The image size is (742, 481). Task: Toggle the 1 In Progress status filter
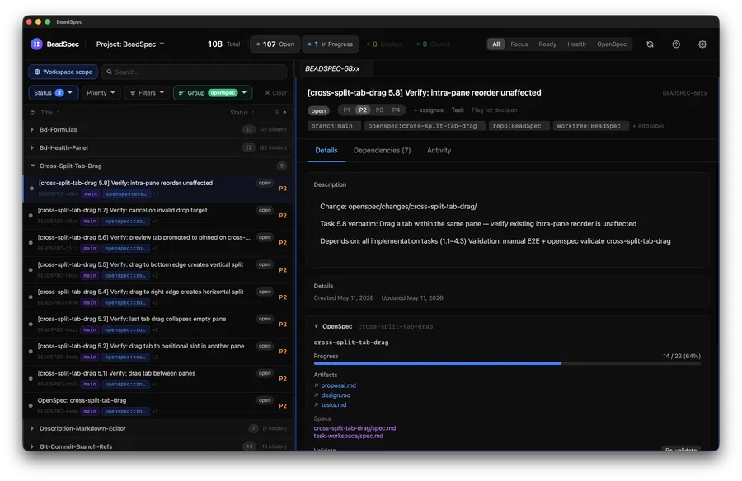331,44
